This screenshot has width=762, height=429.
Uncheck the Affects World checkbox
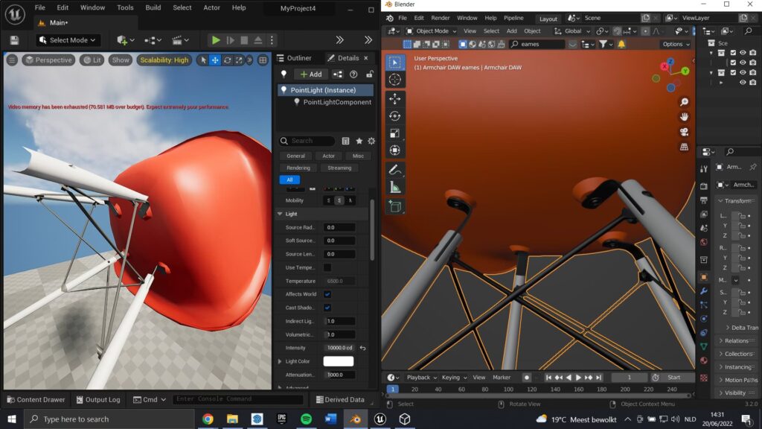tap(327, 294)
